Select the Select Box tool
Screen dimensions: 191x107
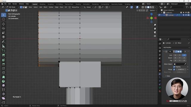[x=4, y=15]
